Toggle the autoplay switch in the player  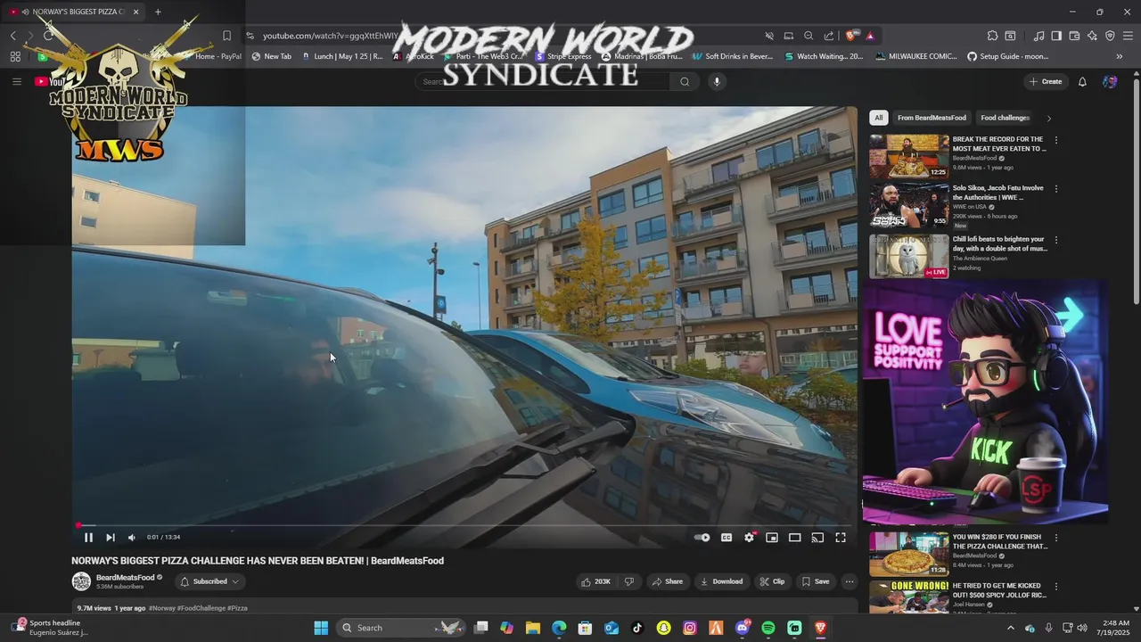tap(702, 537)
